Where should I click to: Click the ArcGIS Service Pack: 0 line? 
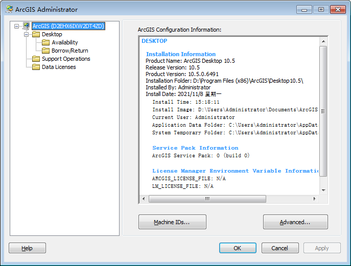pyautogui.click(x=201, y=156)
